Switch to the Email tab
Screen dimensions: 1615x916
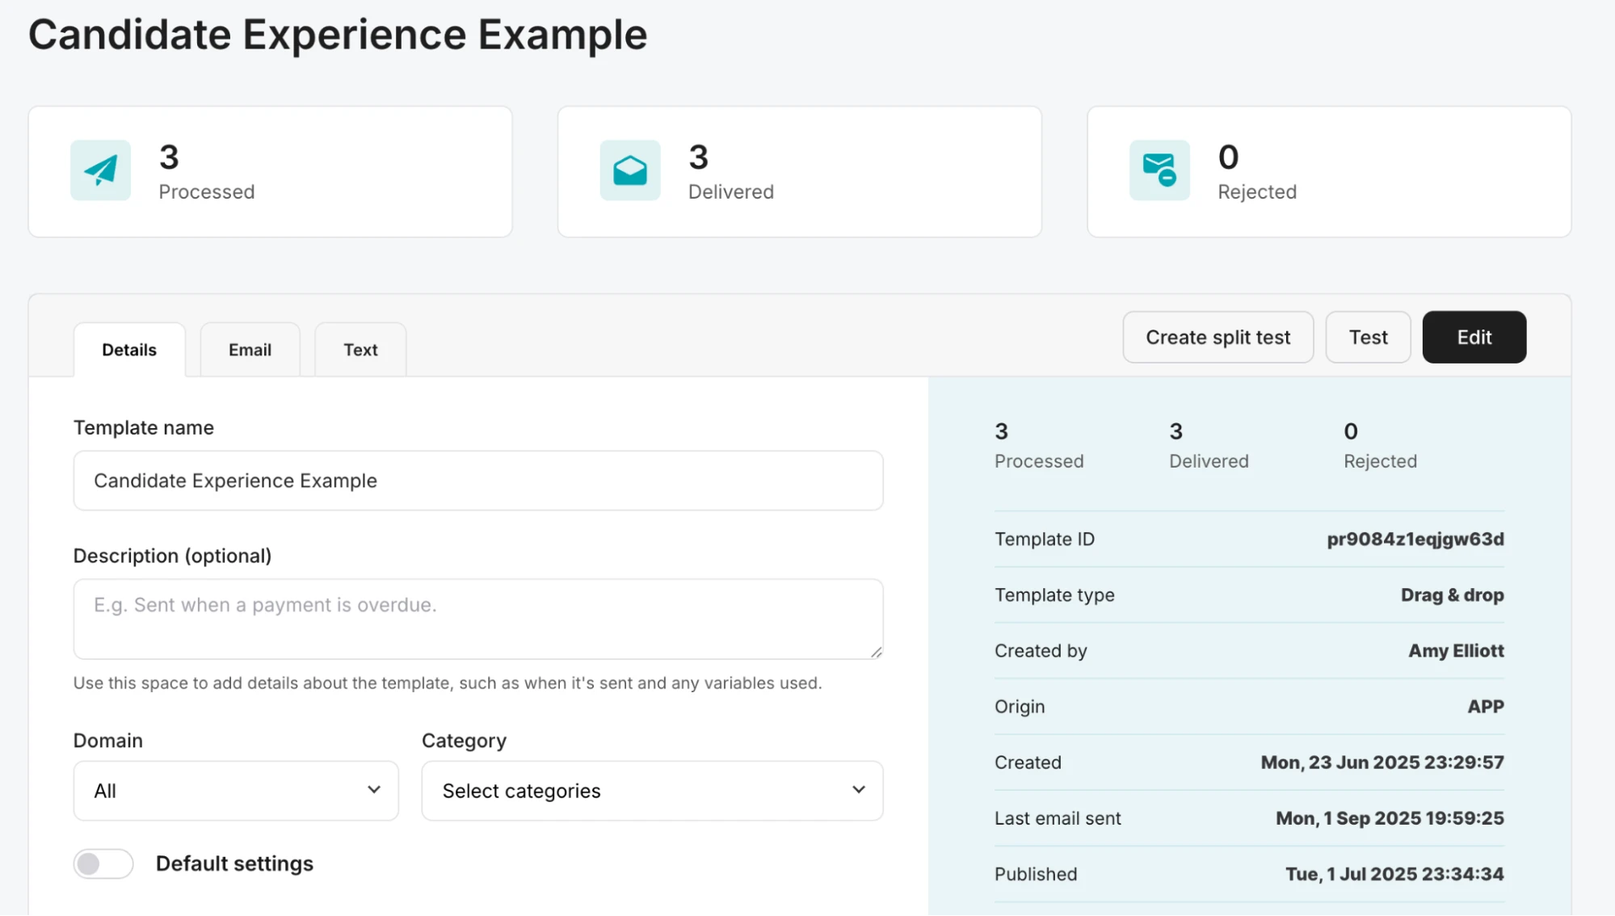pyautogui.click(x=249, y=349)
